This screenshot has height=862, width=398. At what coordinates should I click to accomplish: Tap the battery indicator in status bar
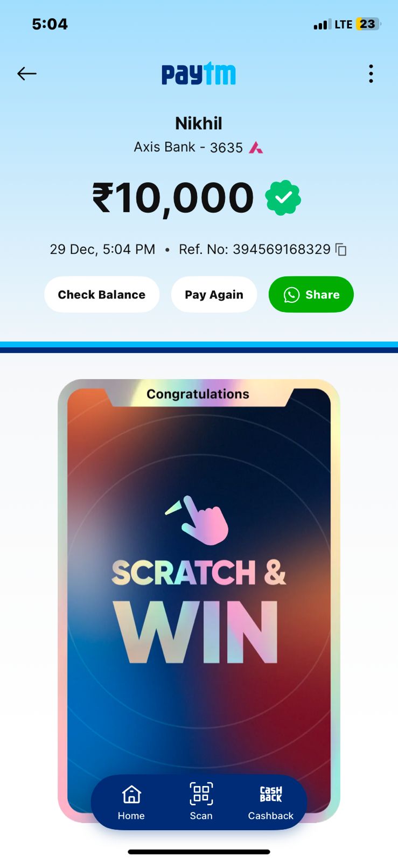(x=368, y=24)
